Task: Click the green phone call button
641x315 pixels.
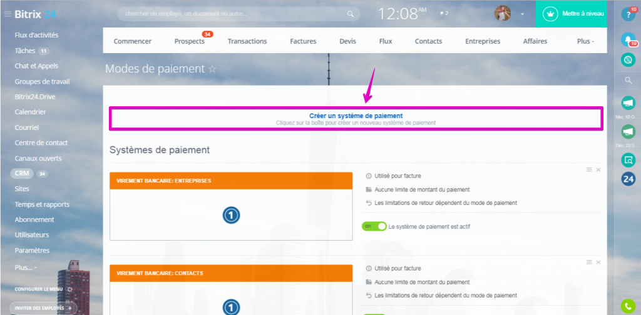Action: click(628, 306)
